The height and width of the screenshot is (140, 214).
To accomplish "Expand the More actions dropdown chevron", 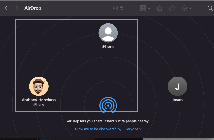I will point(190,8).
